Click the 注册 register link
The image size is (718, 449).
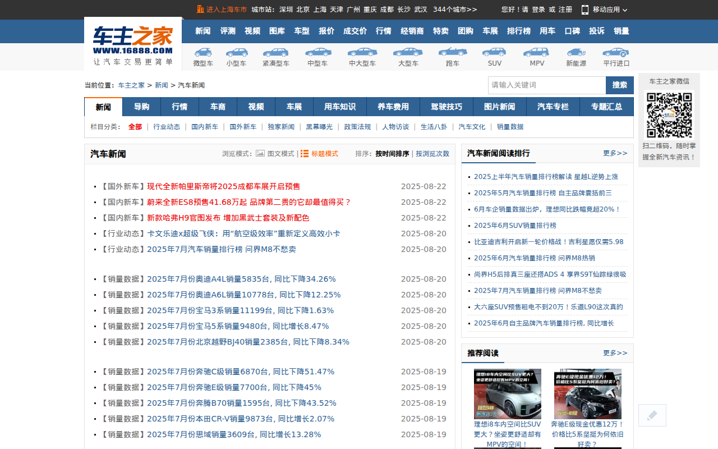pyautogui.click(x=565, y=10)
